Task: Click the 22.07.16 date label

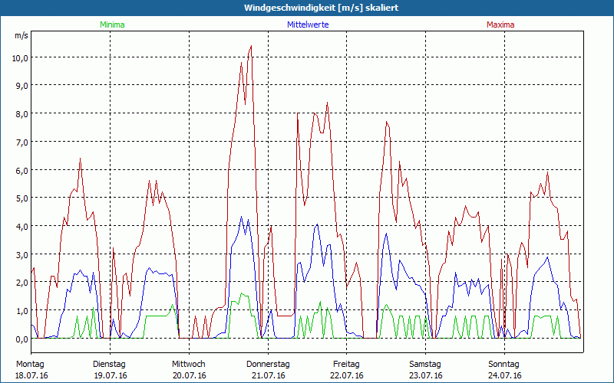Action: (347, 375)
